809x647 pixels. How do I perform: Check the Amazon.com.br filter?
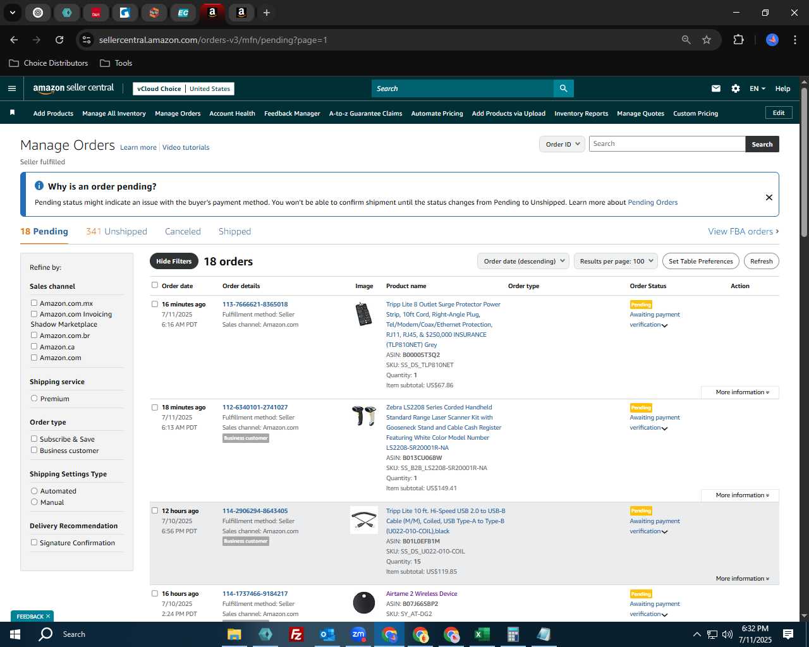(34, 335)
